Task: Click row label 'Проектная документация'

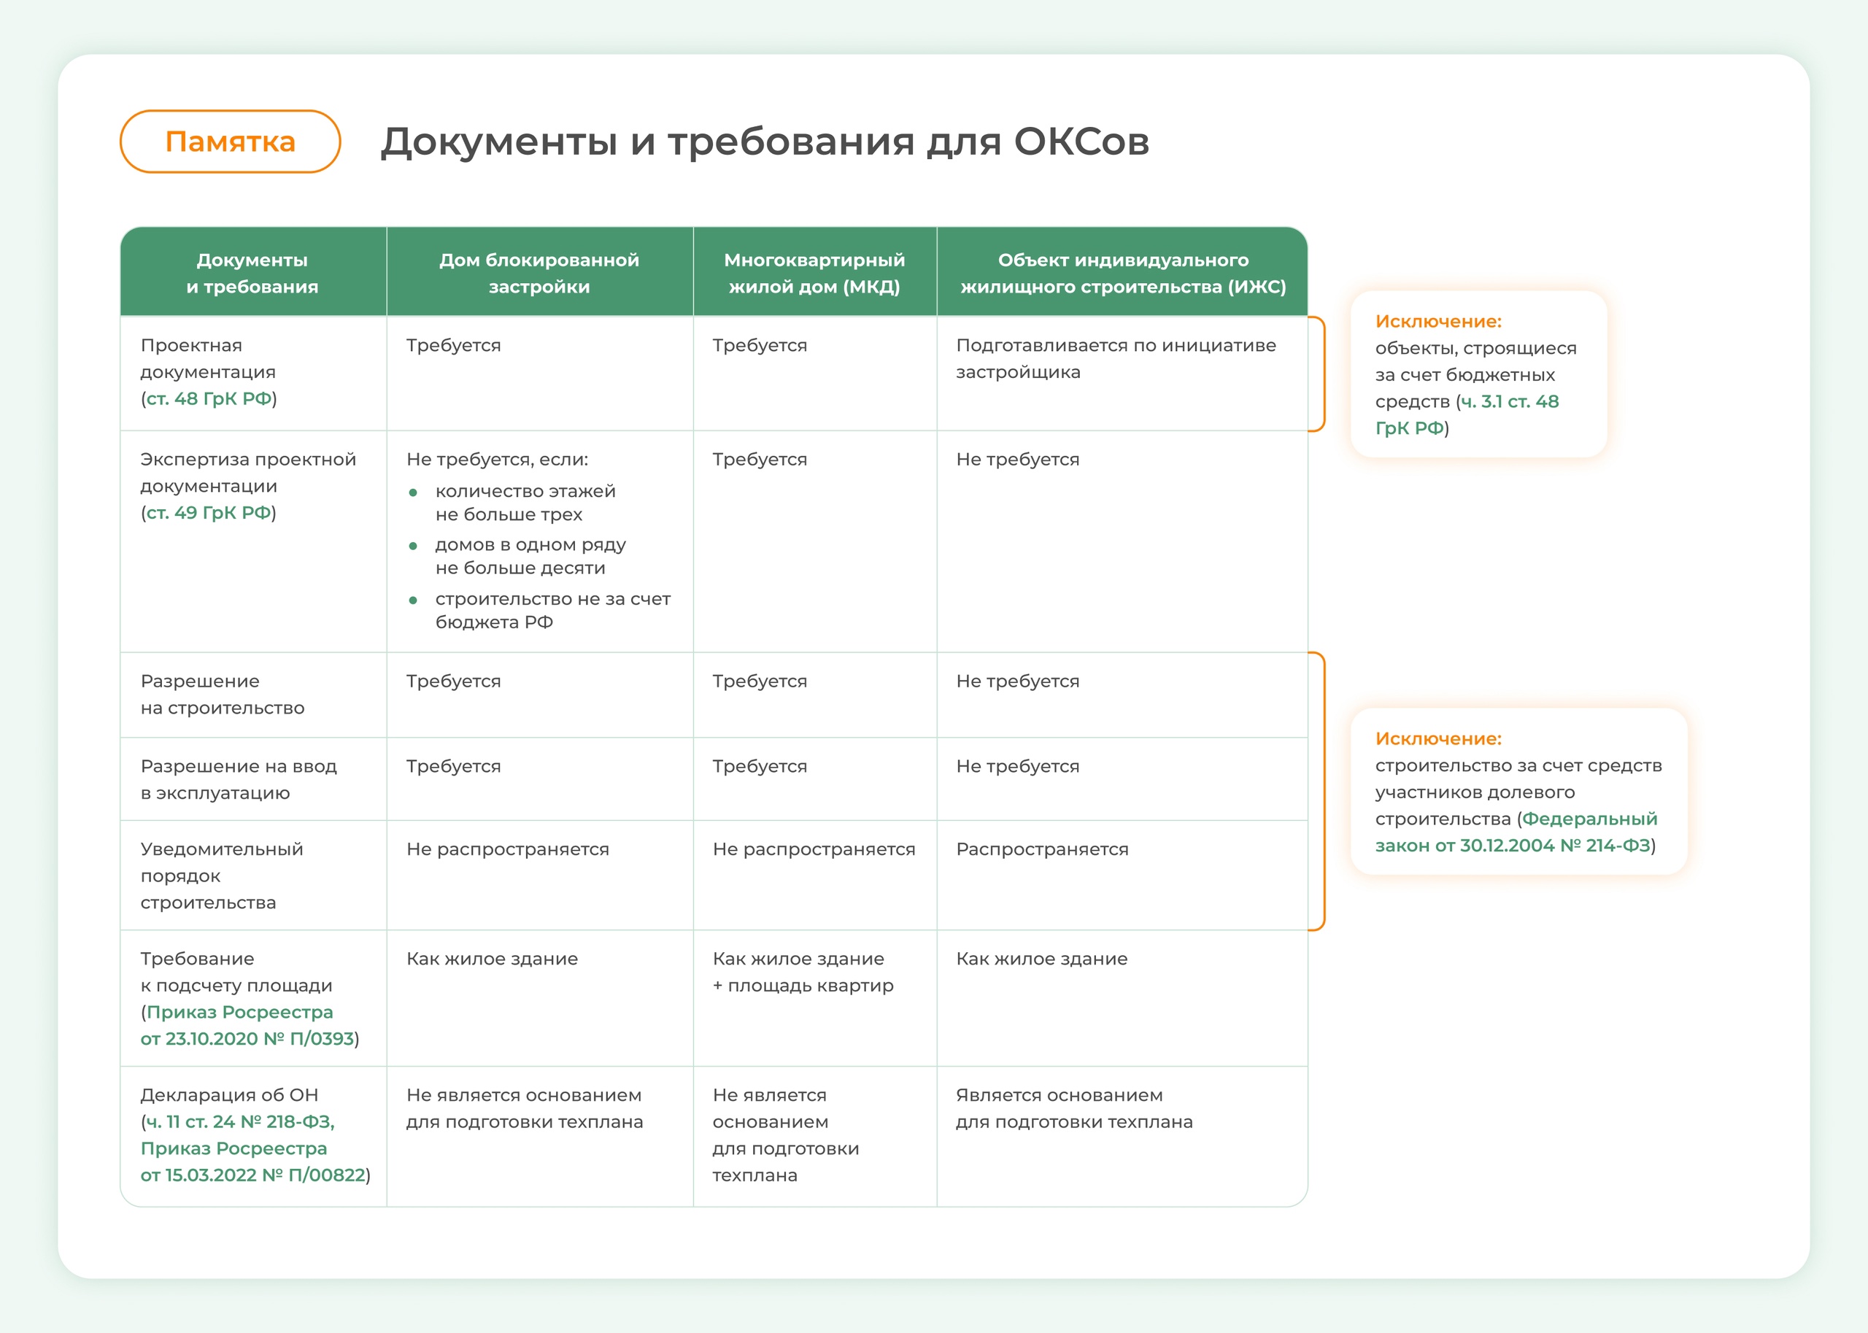Action: tap(209, 359)
